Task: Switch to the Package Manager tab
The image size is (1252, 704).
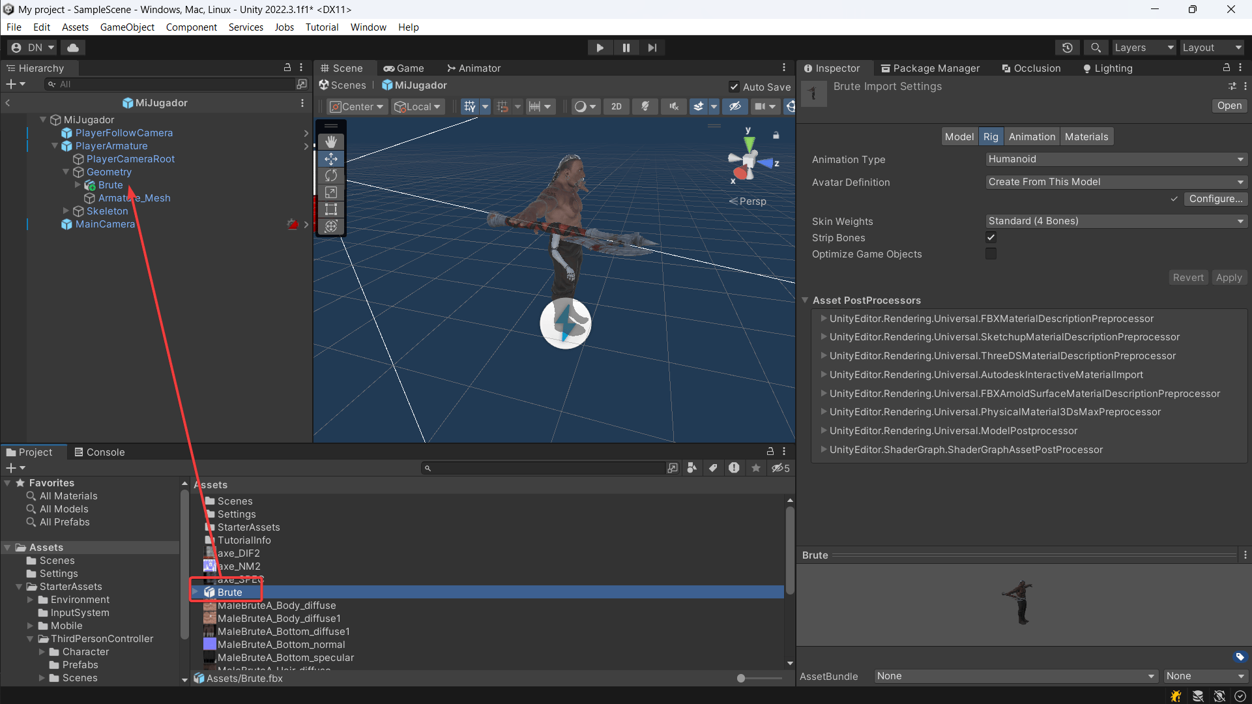Action: [x=930, y=68]
